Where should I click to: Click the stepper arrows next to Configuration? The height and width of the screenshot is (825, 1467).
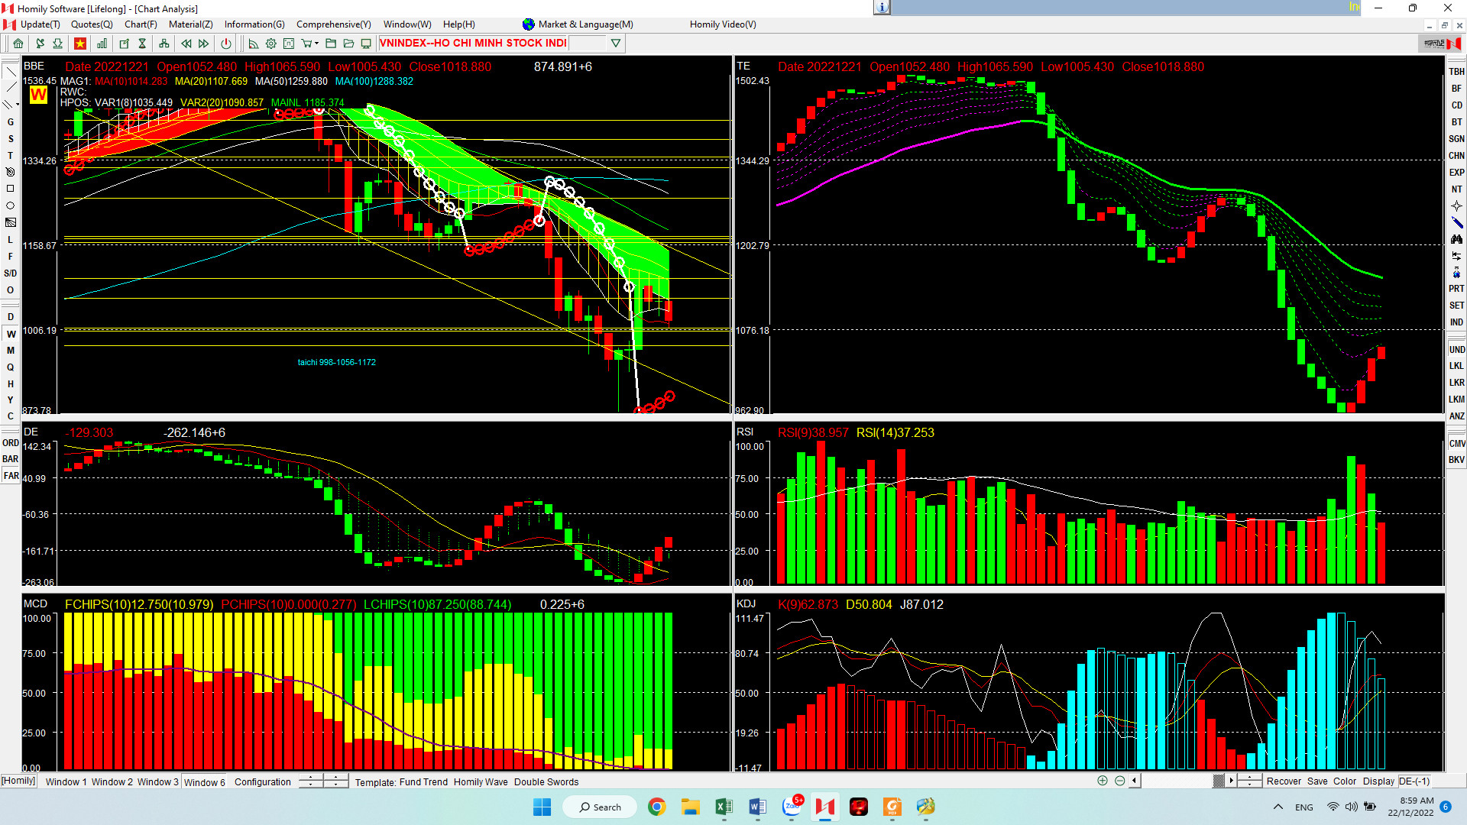pos(311,781)
